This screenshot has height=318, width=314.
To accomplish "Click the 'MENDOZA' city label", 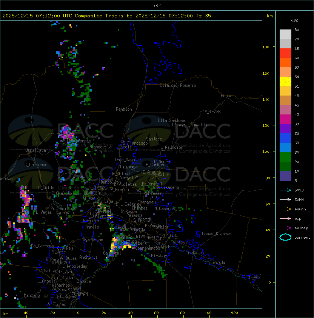I will (x=92, y=193).
